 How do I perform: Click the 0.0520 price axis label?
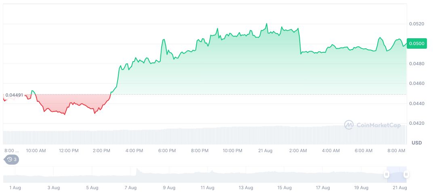click(x=416, y=24)
